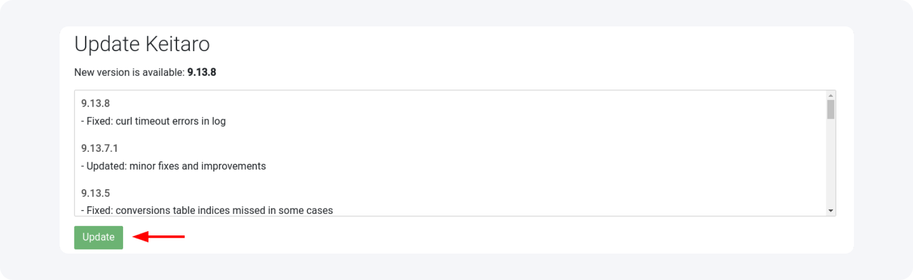Select the 9.13.8 heading inside the changelog
The width and height of the screenshot is (913, 280).
95,103
